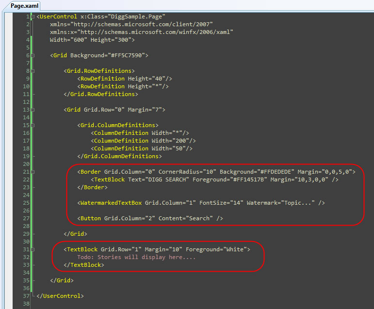Click the Text="DIGG SEARCH" attribute
This screenshot has height=309, width=374.
158,179
